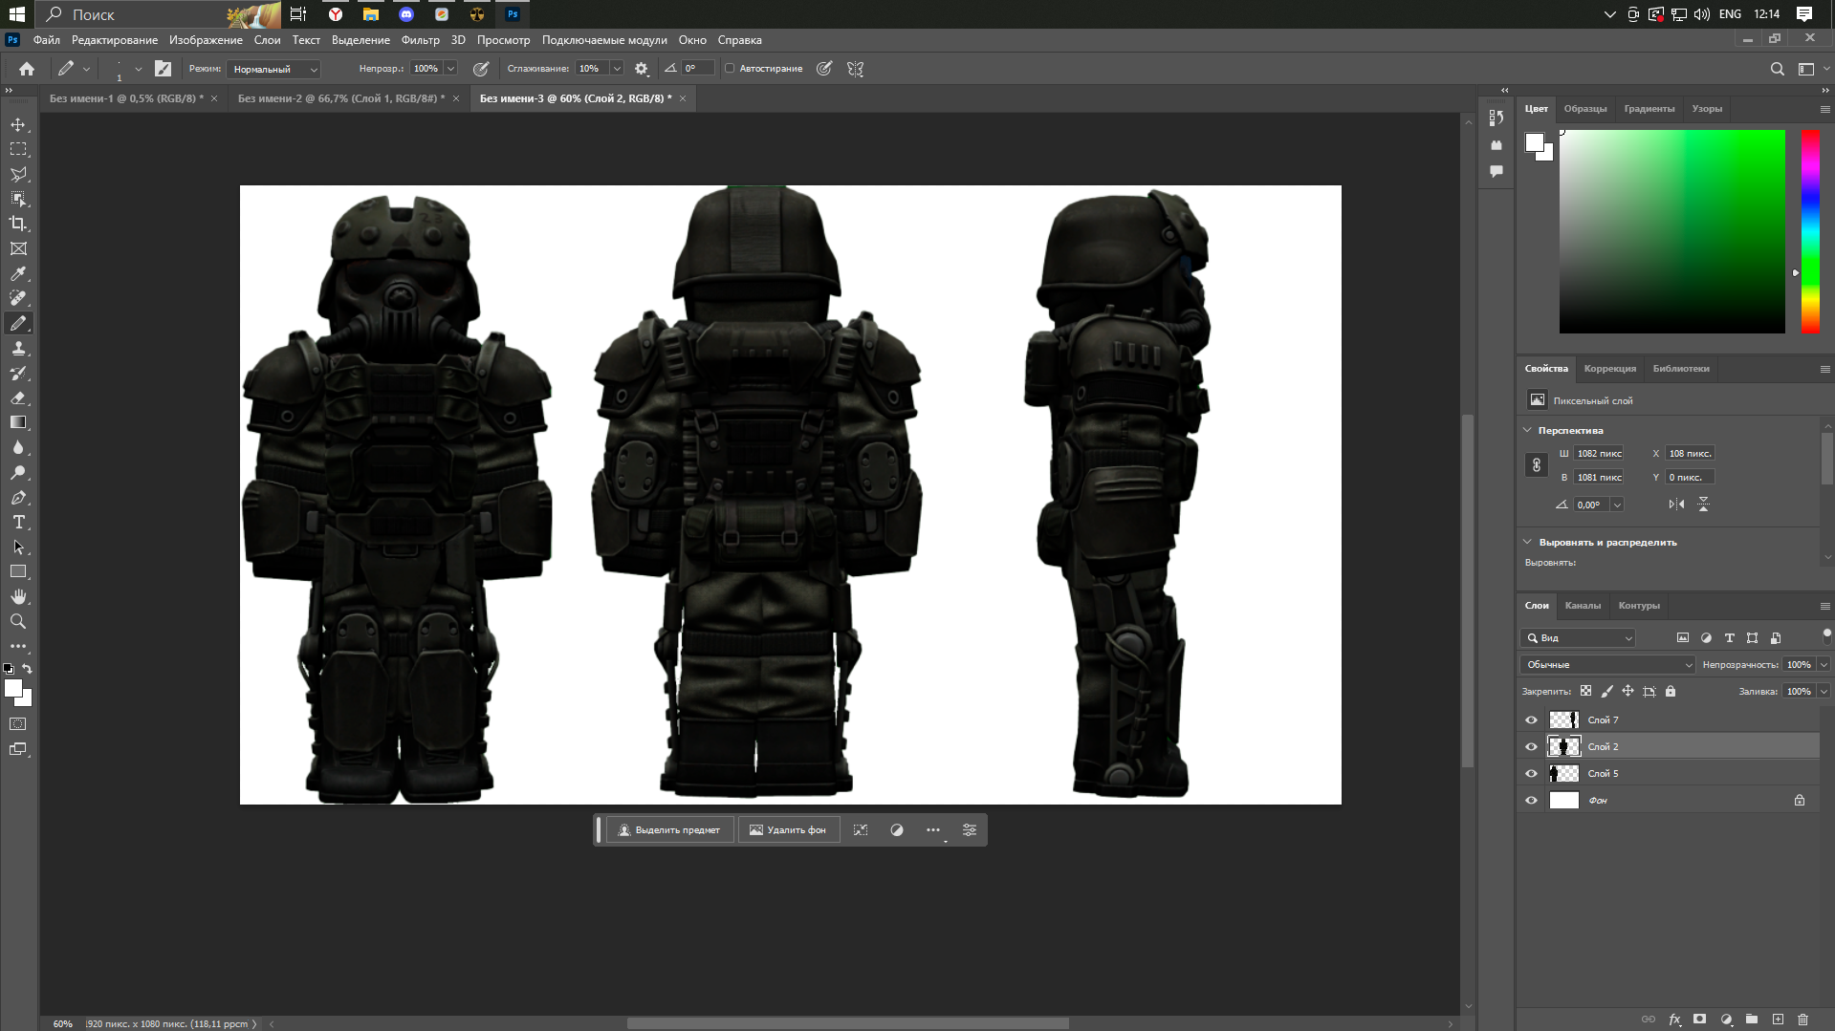
Task: Open the Непрозр. opacity dropdown
Action: [x=450, y=69]
